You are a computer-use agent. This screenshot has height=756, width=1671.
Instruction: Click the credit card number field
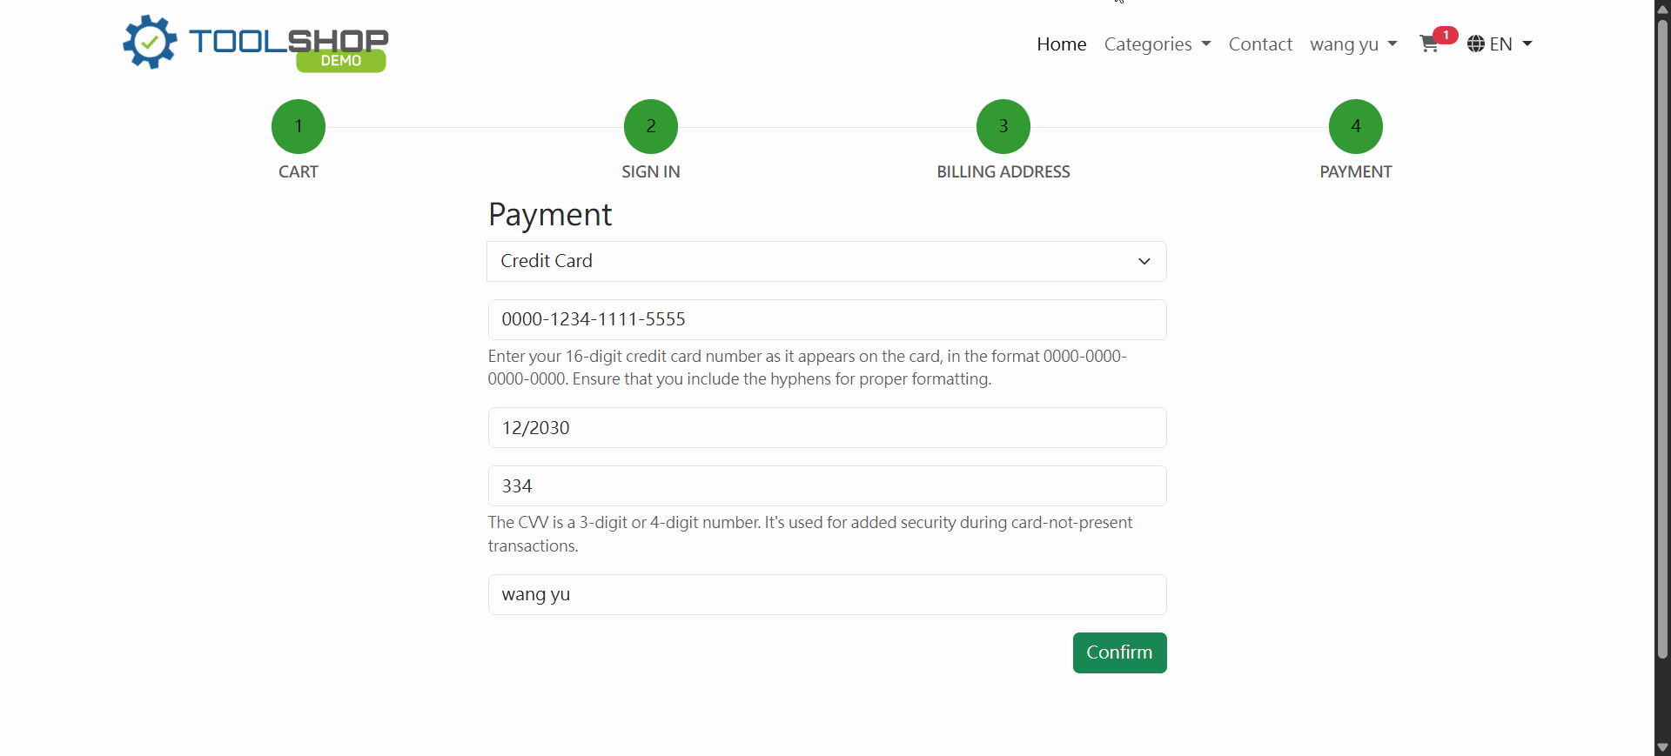826,319
